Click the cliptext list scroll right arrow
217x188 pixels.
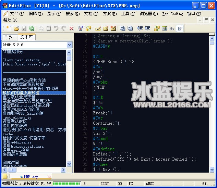63,170
